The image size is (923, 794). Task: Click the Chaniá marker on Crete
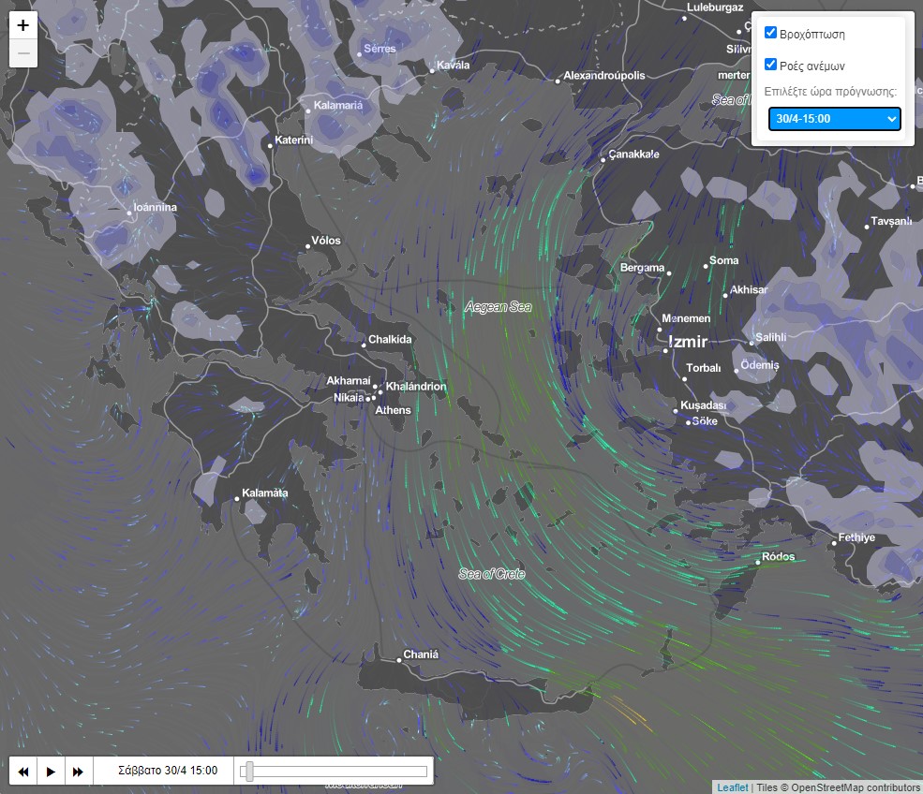coord(399,660)
